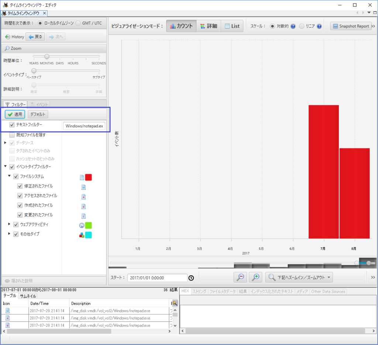Click help icon next to 対数的
This screenshot has width=378, height=345.
point(293,26)
